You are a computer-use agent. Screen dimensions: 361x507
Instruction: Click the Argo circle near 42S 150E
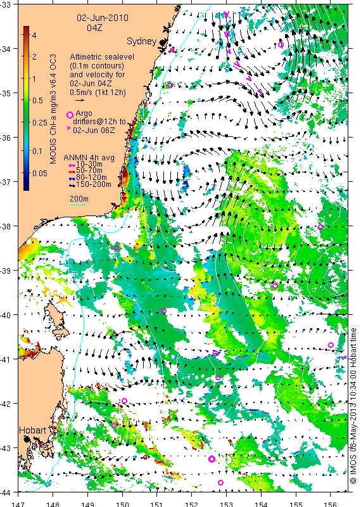[124, 401]
